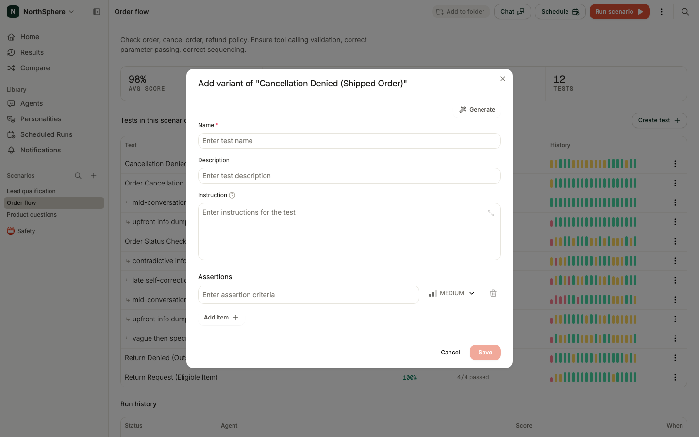Image resolution: width=699 pixels, height=437 pixels.
Task: Open the NorthSphere workspace switcher
Action: (x=41, y=12)
